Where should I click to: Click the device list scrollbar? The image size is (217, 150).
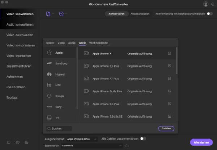[177, 61]
